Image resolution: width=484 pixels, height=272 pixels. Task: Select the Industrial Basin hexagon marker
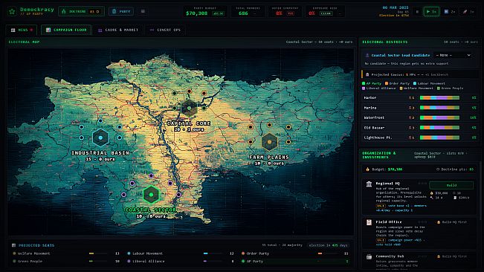pyautogui.click(x=100, y=137)
